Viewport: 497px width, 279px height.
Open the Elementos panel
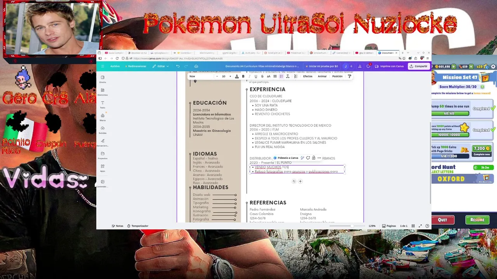(x=103, y=91)
